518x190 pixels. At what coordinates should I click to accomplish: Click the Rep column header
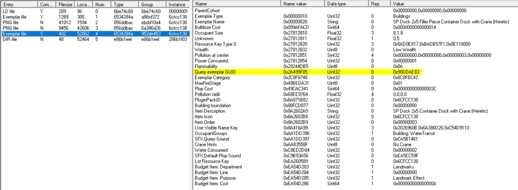[380, 4]
